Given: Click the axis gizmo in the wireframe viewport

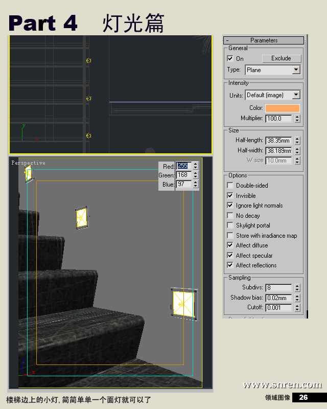Looking at the screenshot, I should pos(23,133).
